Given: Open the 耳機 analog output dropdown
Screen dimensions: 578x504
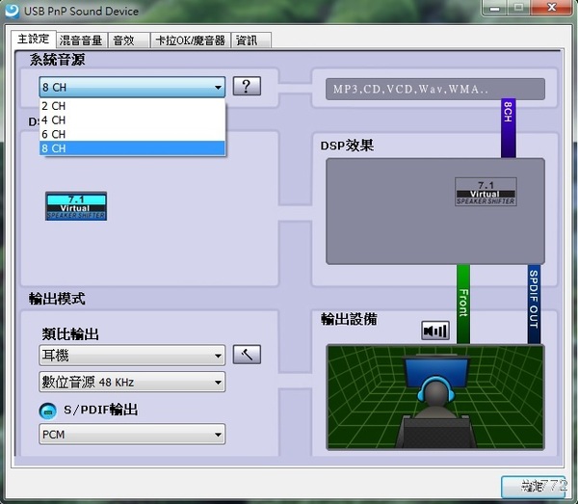Looking at the screenshot, I should pyautogui.click(x=132, y=356).
